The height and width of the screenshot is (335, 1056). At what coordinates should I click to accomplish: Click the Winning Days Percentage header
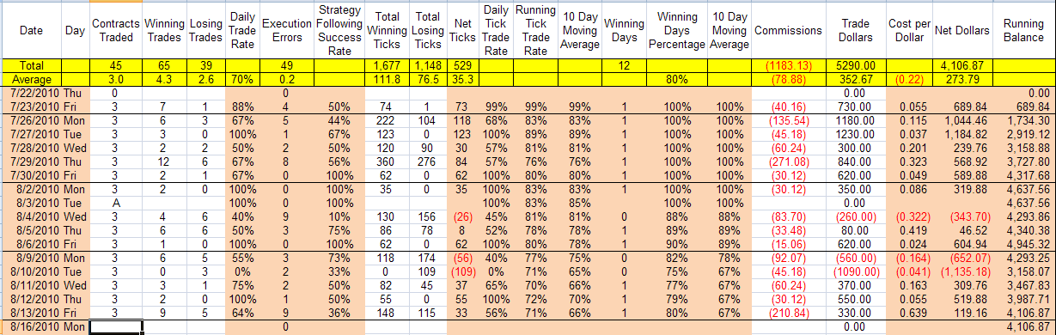[x=676, y=31]
